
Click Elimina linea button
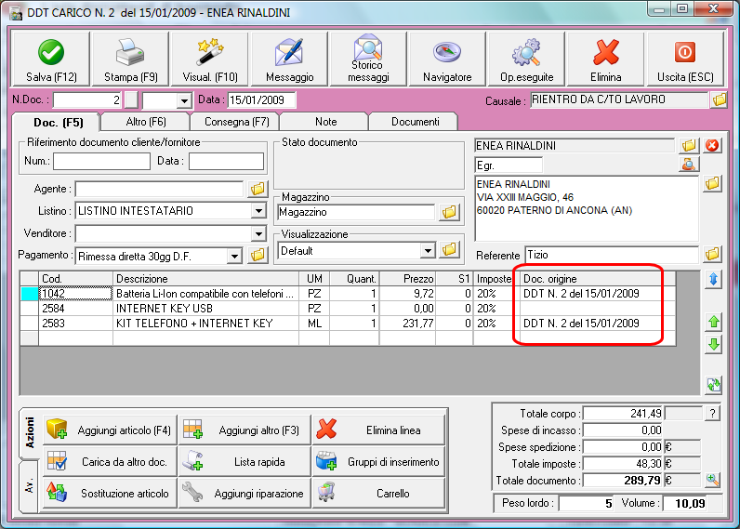pyautogui.click(x=379, y=430)
